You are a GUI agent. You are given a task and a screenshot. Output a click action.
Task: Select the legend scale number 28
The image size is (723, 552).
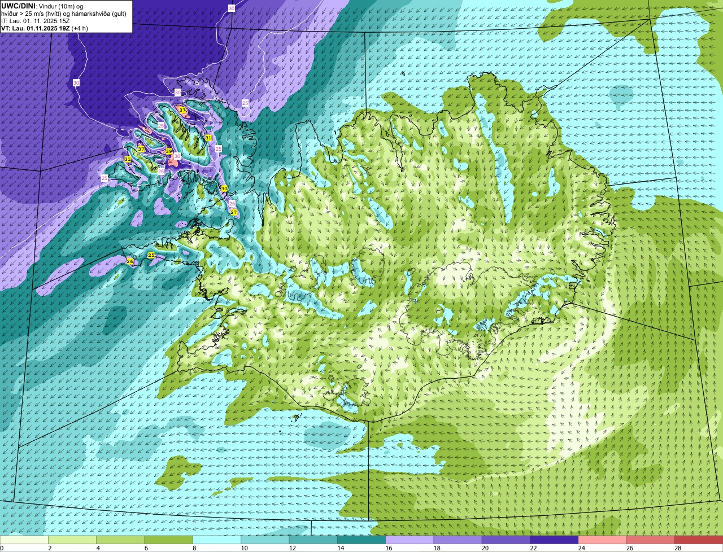(x=678, y=548)
